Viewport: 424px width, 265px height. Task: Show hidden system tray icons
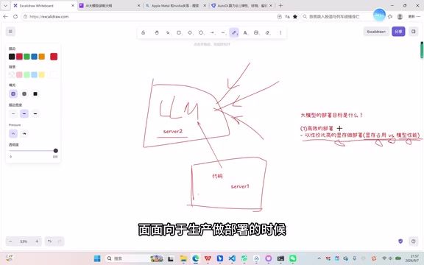coord(319,258)
